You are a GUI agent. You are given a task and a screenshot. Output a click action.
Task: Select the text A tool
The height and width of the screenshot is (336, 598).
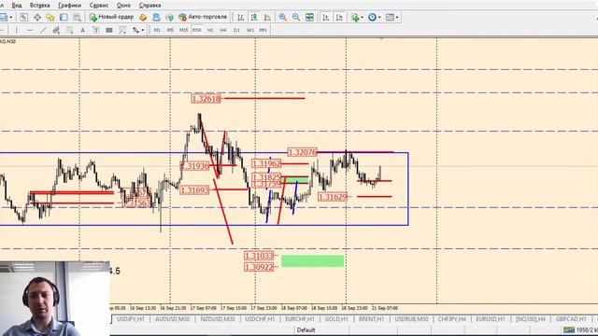83,30
